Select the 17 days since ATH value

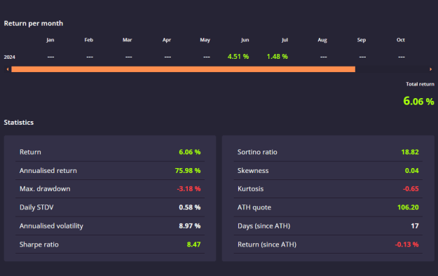click(415, 226)
